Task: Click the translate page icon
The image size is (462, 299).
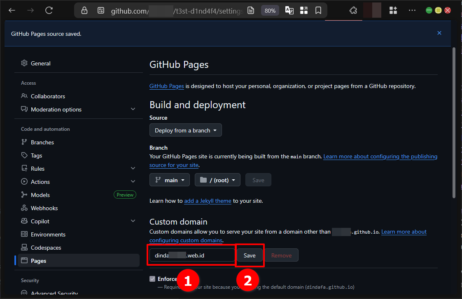Action: [x=289, y=10]
